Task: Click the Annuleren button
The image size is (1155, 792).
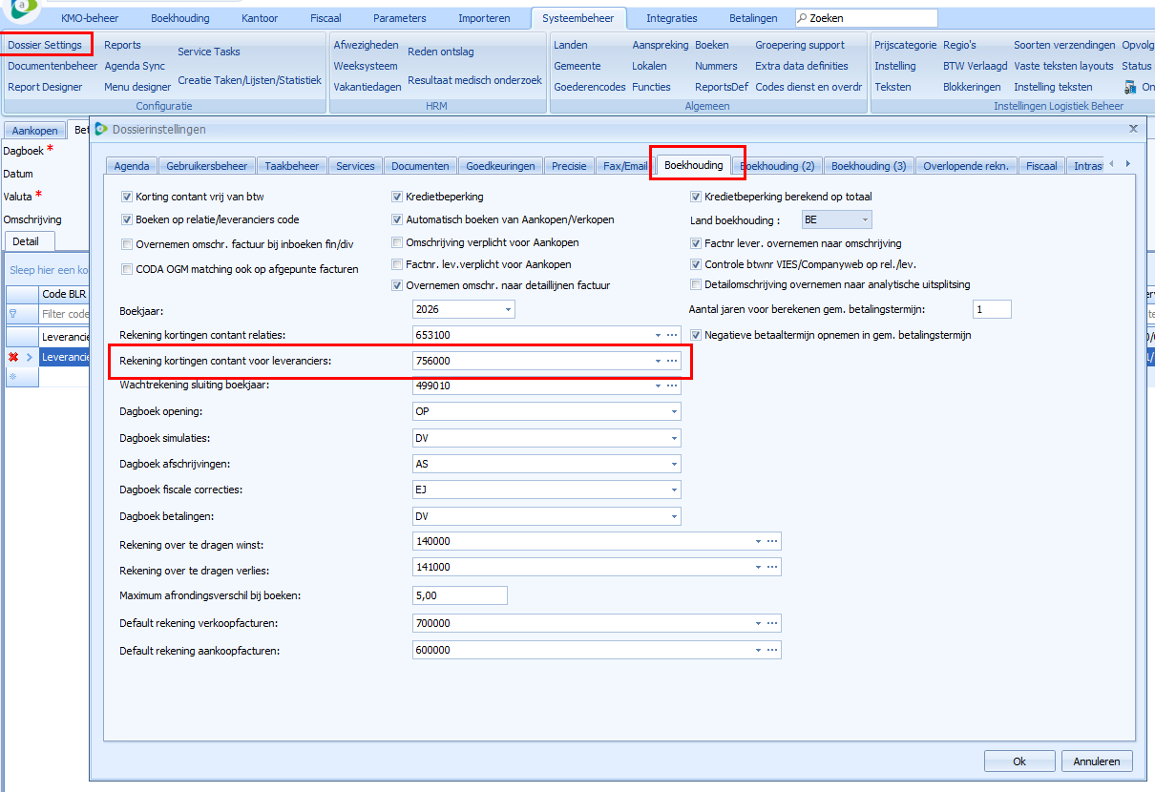Action: 1097,761
